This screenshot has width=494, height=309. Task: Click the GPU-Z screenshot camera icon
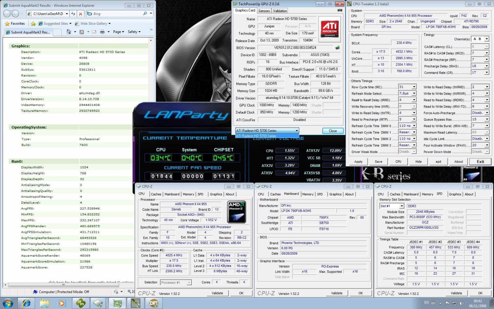(340, 10)
